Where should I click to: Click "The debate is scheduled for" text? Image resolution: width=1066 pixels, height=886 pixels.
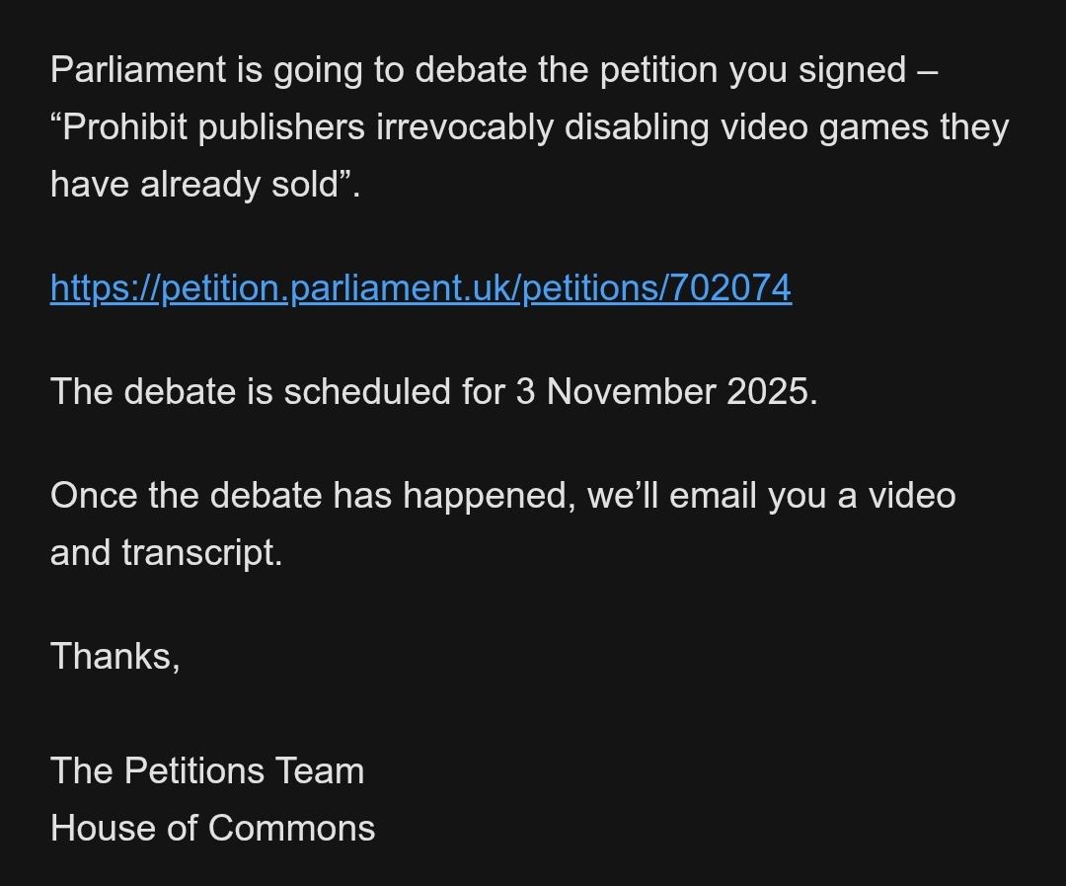point(279,391)
